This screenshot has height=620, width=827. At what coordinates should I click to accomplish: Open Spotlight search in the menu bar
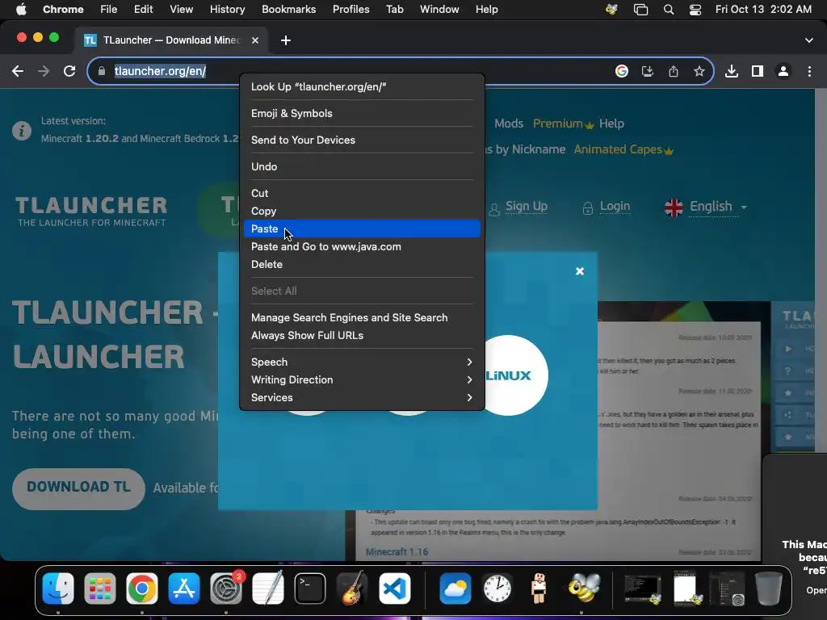(x=668, y=10)
